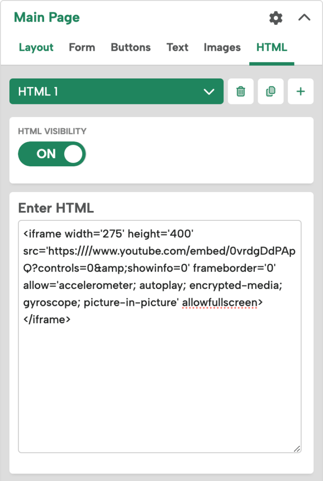The height and width of the screenshot is (481, 323).
Task: Select the copy icon beside the trash
Action: tap(270, 91)
